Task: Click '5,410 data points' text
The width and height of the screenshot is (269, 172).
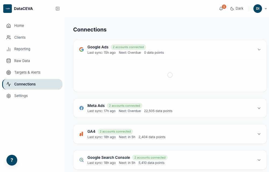Action: point(151,163)
